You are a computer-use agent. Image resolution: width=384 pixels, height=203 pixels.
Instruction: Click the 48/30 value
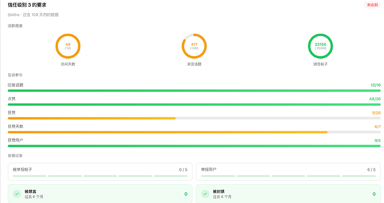click(x=375, y=99)
